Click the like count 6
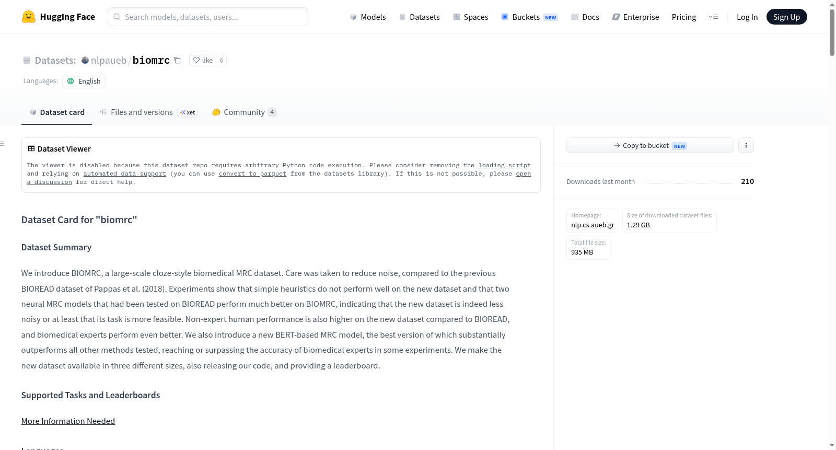 pyautogui.click(x=222, y=60)
